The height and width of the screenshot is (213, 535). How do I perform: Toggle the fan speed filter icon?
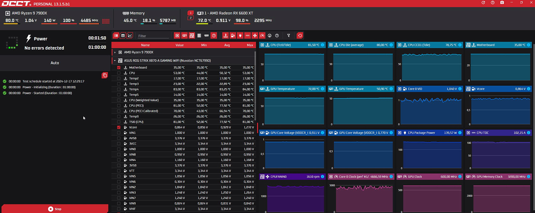[x=255, y=35]
